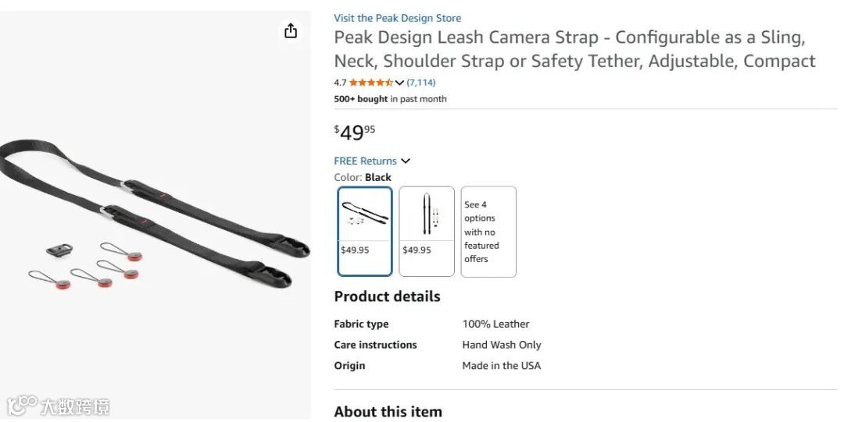
Task: Click the Product details heading
Action: (387, 296)
